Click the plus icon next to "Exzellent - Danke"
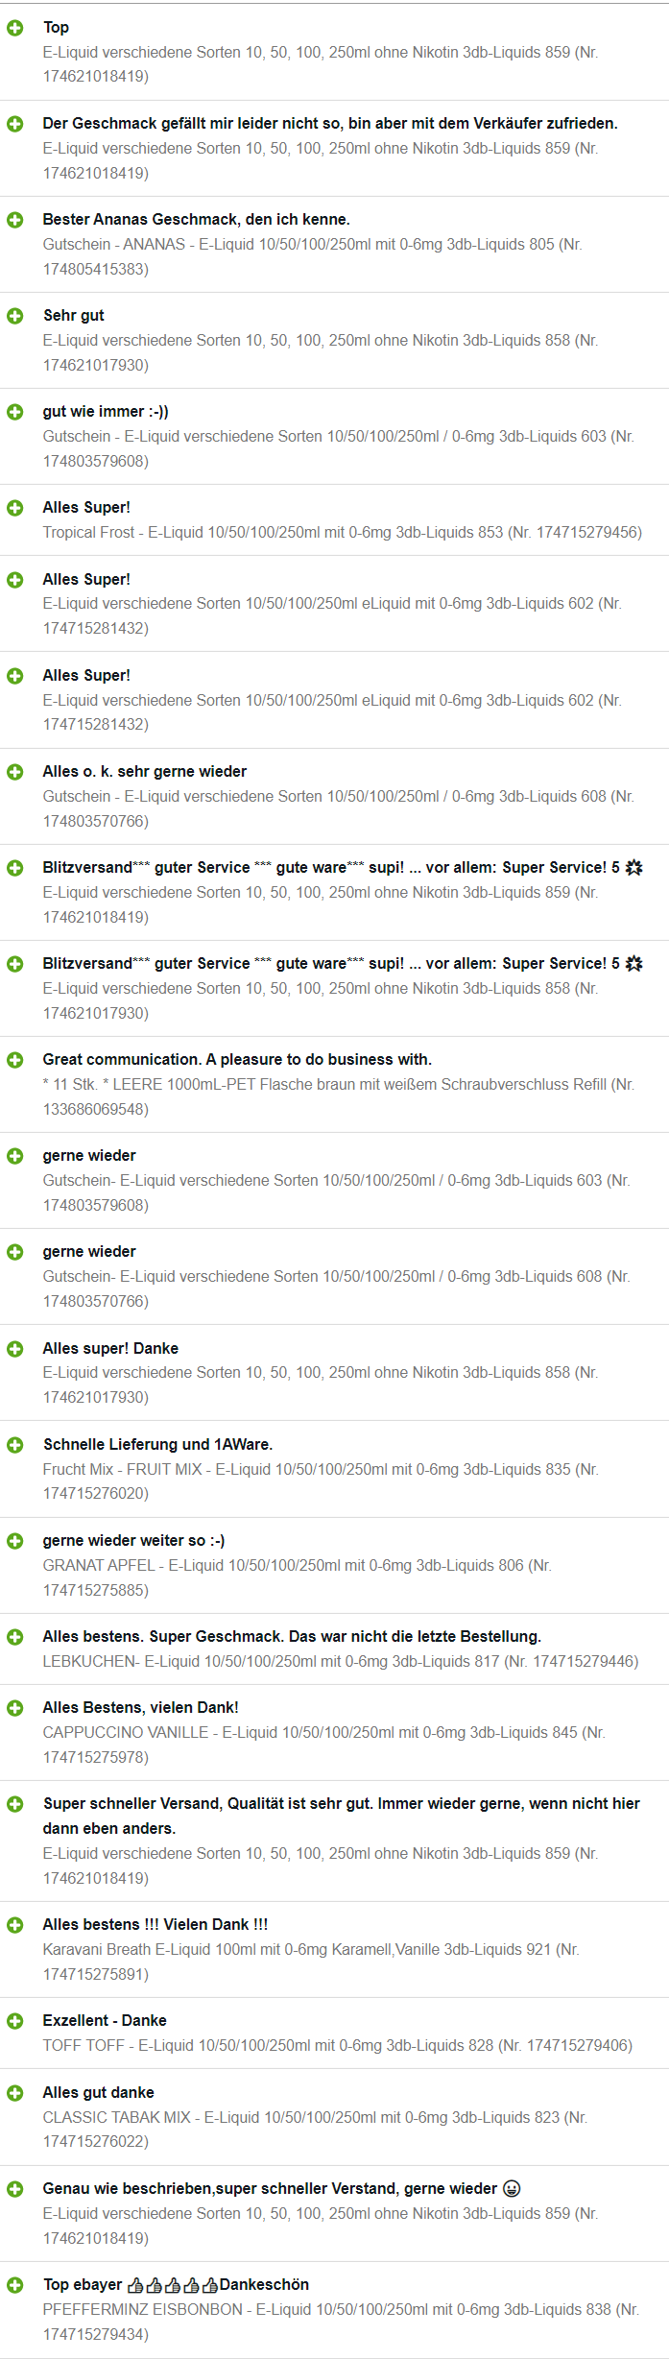 click(15, 2021)
